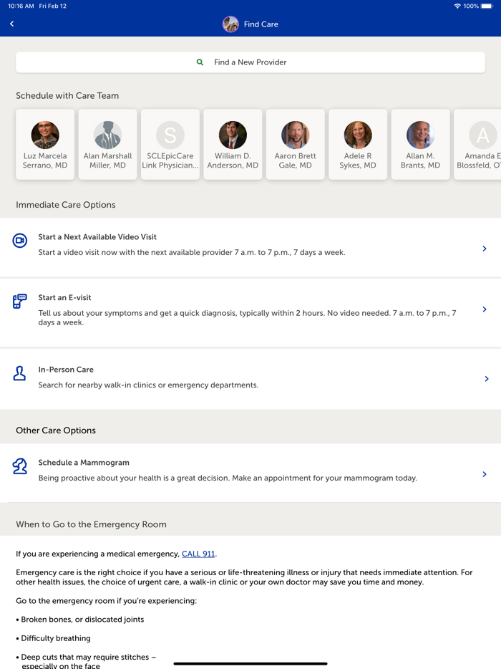Select SCLEpicCare Link Physician card

[x=170, y=145]
